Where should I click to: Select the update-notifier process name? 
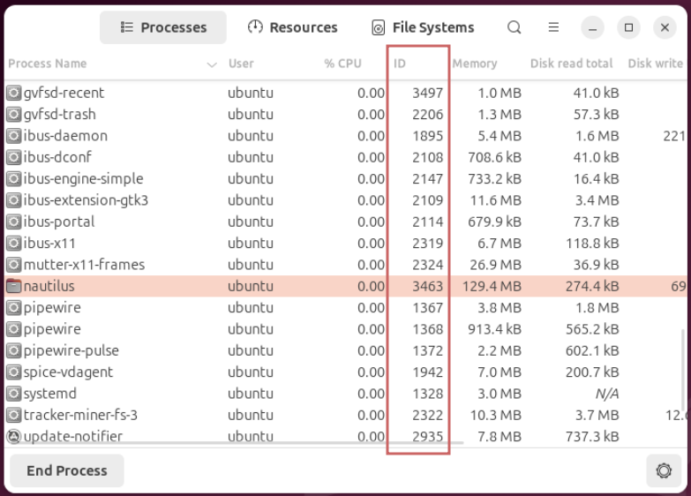72,436
